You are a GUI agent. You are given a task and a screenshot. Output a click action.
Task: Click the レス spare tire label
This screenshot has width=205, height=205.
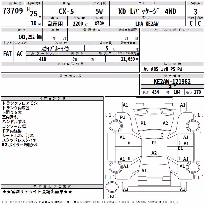pos(112,196)
